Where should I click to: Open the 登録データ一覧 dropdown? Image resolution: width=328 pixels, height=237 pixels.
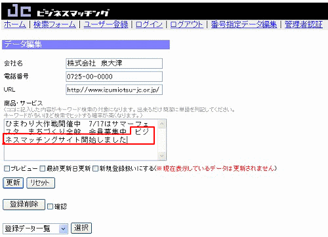[x=35, y=228]
